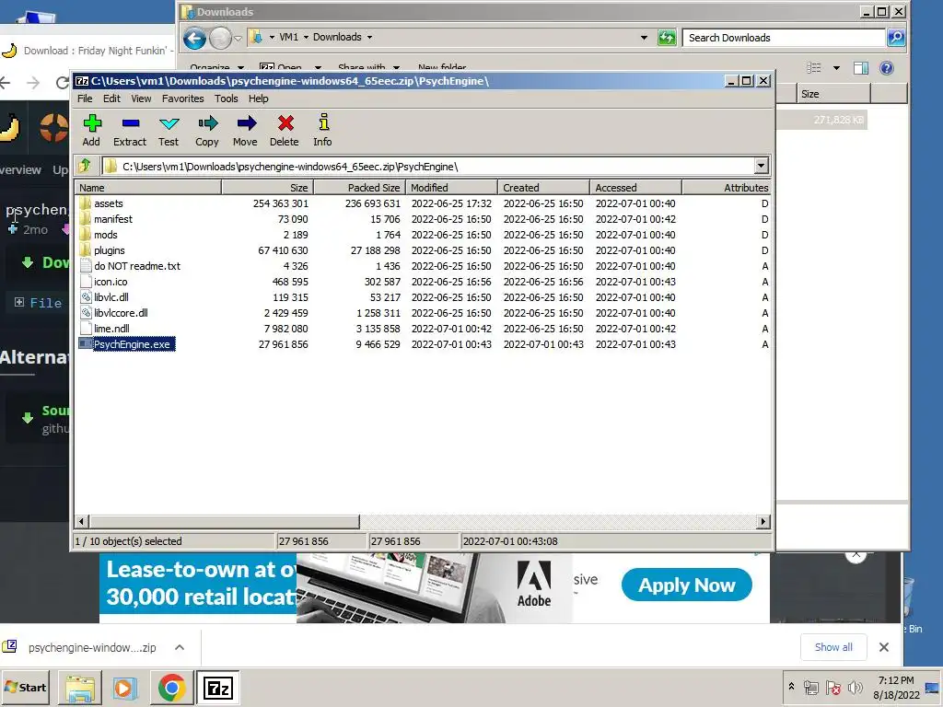Open the Info toolbar icon
The image size is (943, 707).
[x=323, y=122]
